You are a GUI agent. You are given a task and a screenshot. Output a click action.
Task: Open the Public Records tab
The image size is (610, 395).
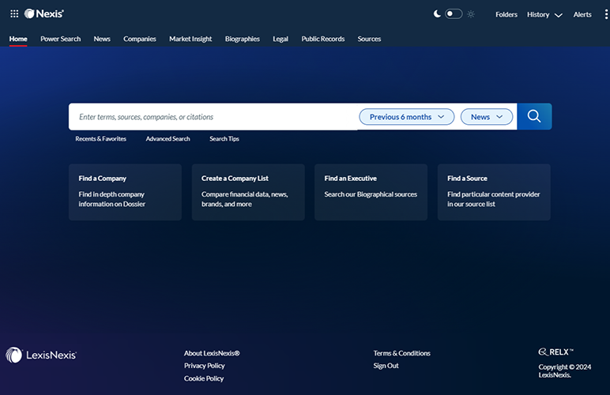pyautogui.click(x=322, y=39)
